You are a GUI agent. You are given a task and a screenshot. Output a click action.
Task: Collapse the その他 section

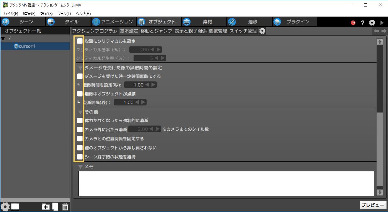tap(80, 112)
